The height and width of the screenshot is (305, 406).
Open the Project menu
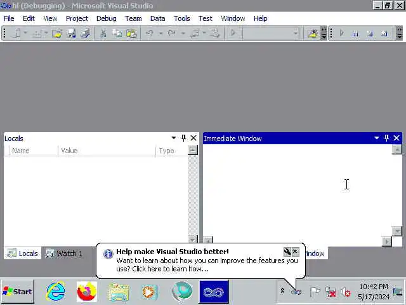[77, 18]
